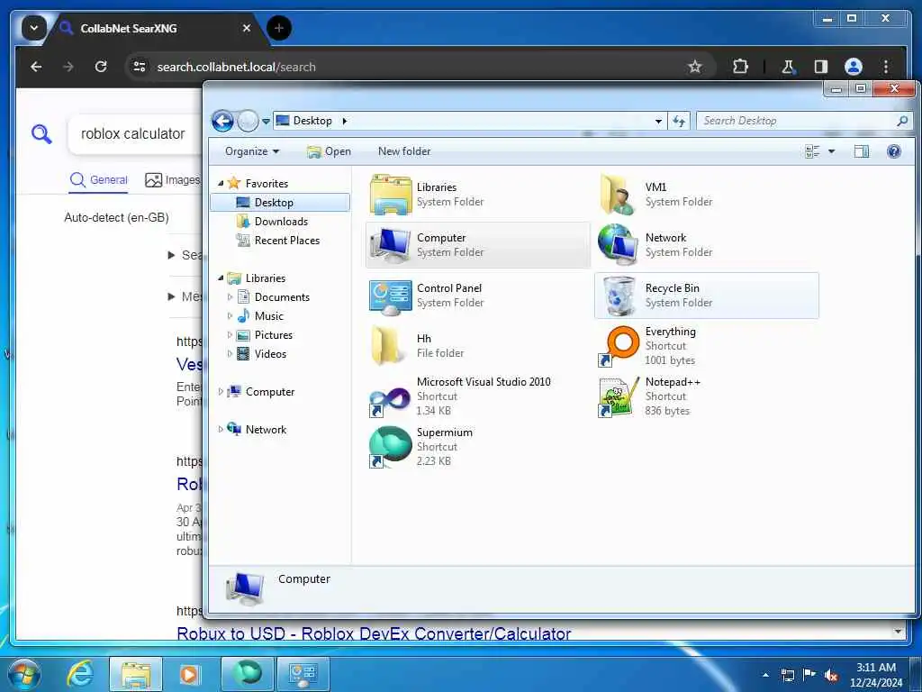
Task: Open the Windows Start menu
Action: [23, 674]
